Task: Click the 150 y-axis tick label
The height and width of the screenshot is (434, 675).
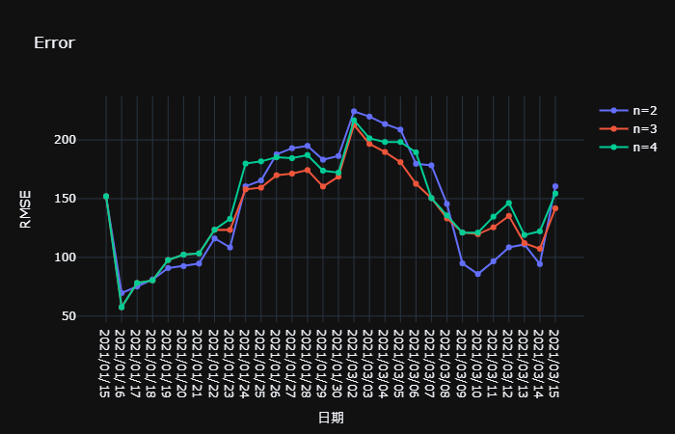Action: (x=65, y=199)
